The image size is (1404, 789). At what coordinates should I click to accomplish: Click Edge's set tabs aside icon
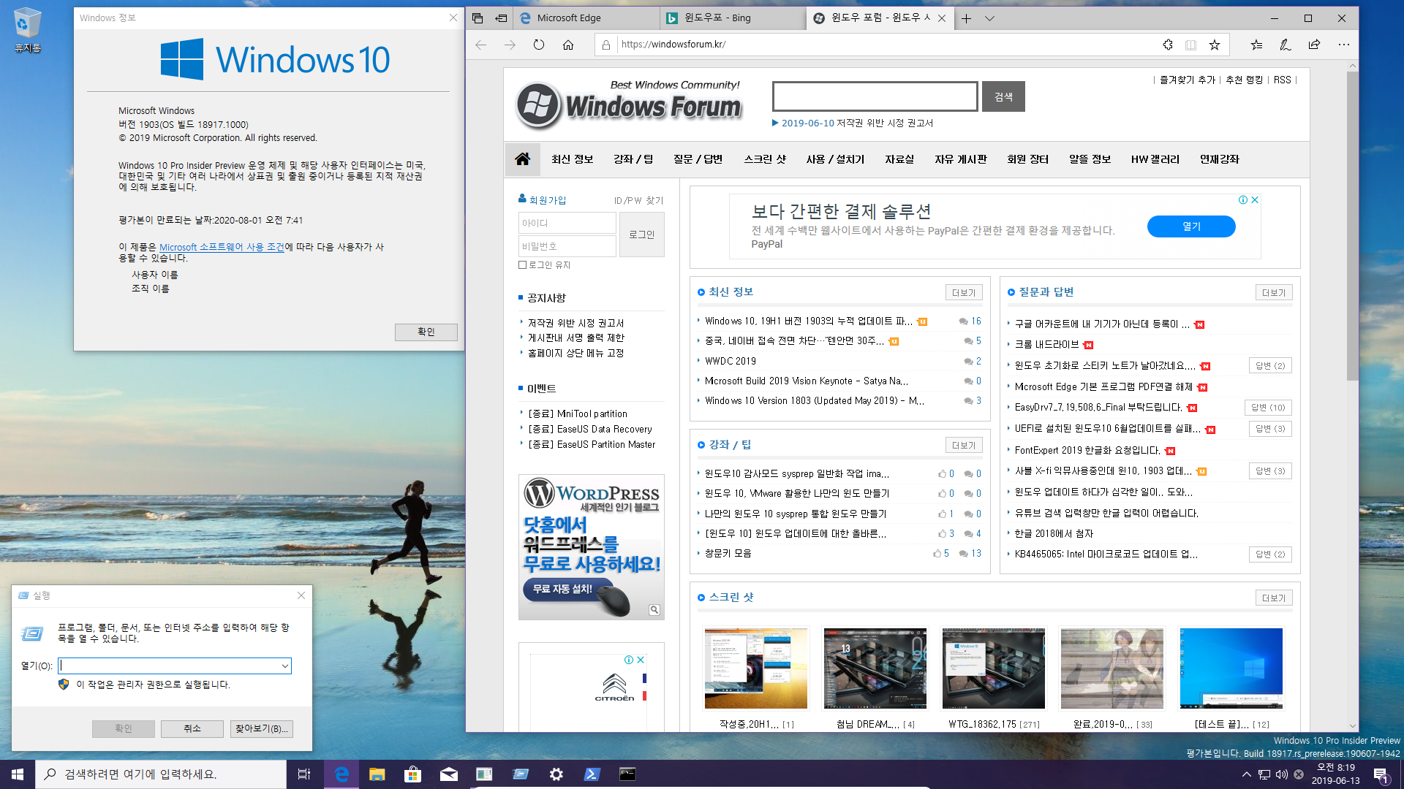click(x=501, y=18)
